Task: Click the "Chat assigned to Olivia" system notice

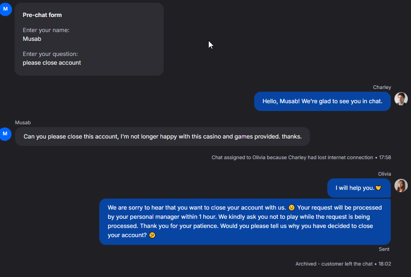Action: tap(292, 157)
